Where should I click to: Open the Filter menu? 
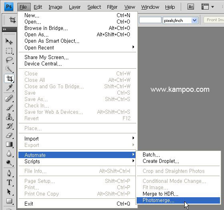click(112, 7)
